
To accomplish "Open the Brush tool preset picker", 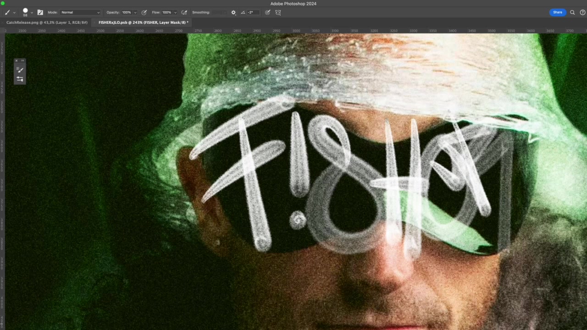I will point(7,12).
